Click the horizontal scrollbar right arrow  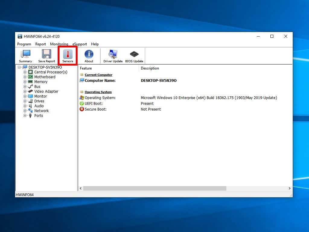click(290, 188)
